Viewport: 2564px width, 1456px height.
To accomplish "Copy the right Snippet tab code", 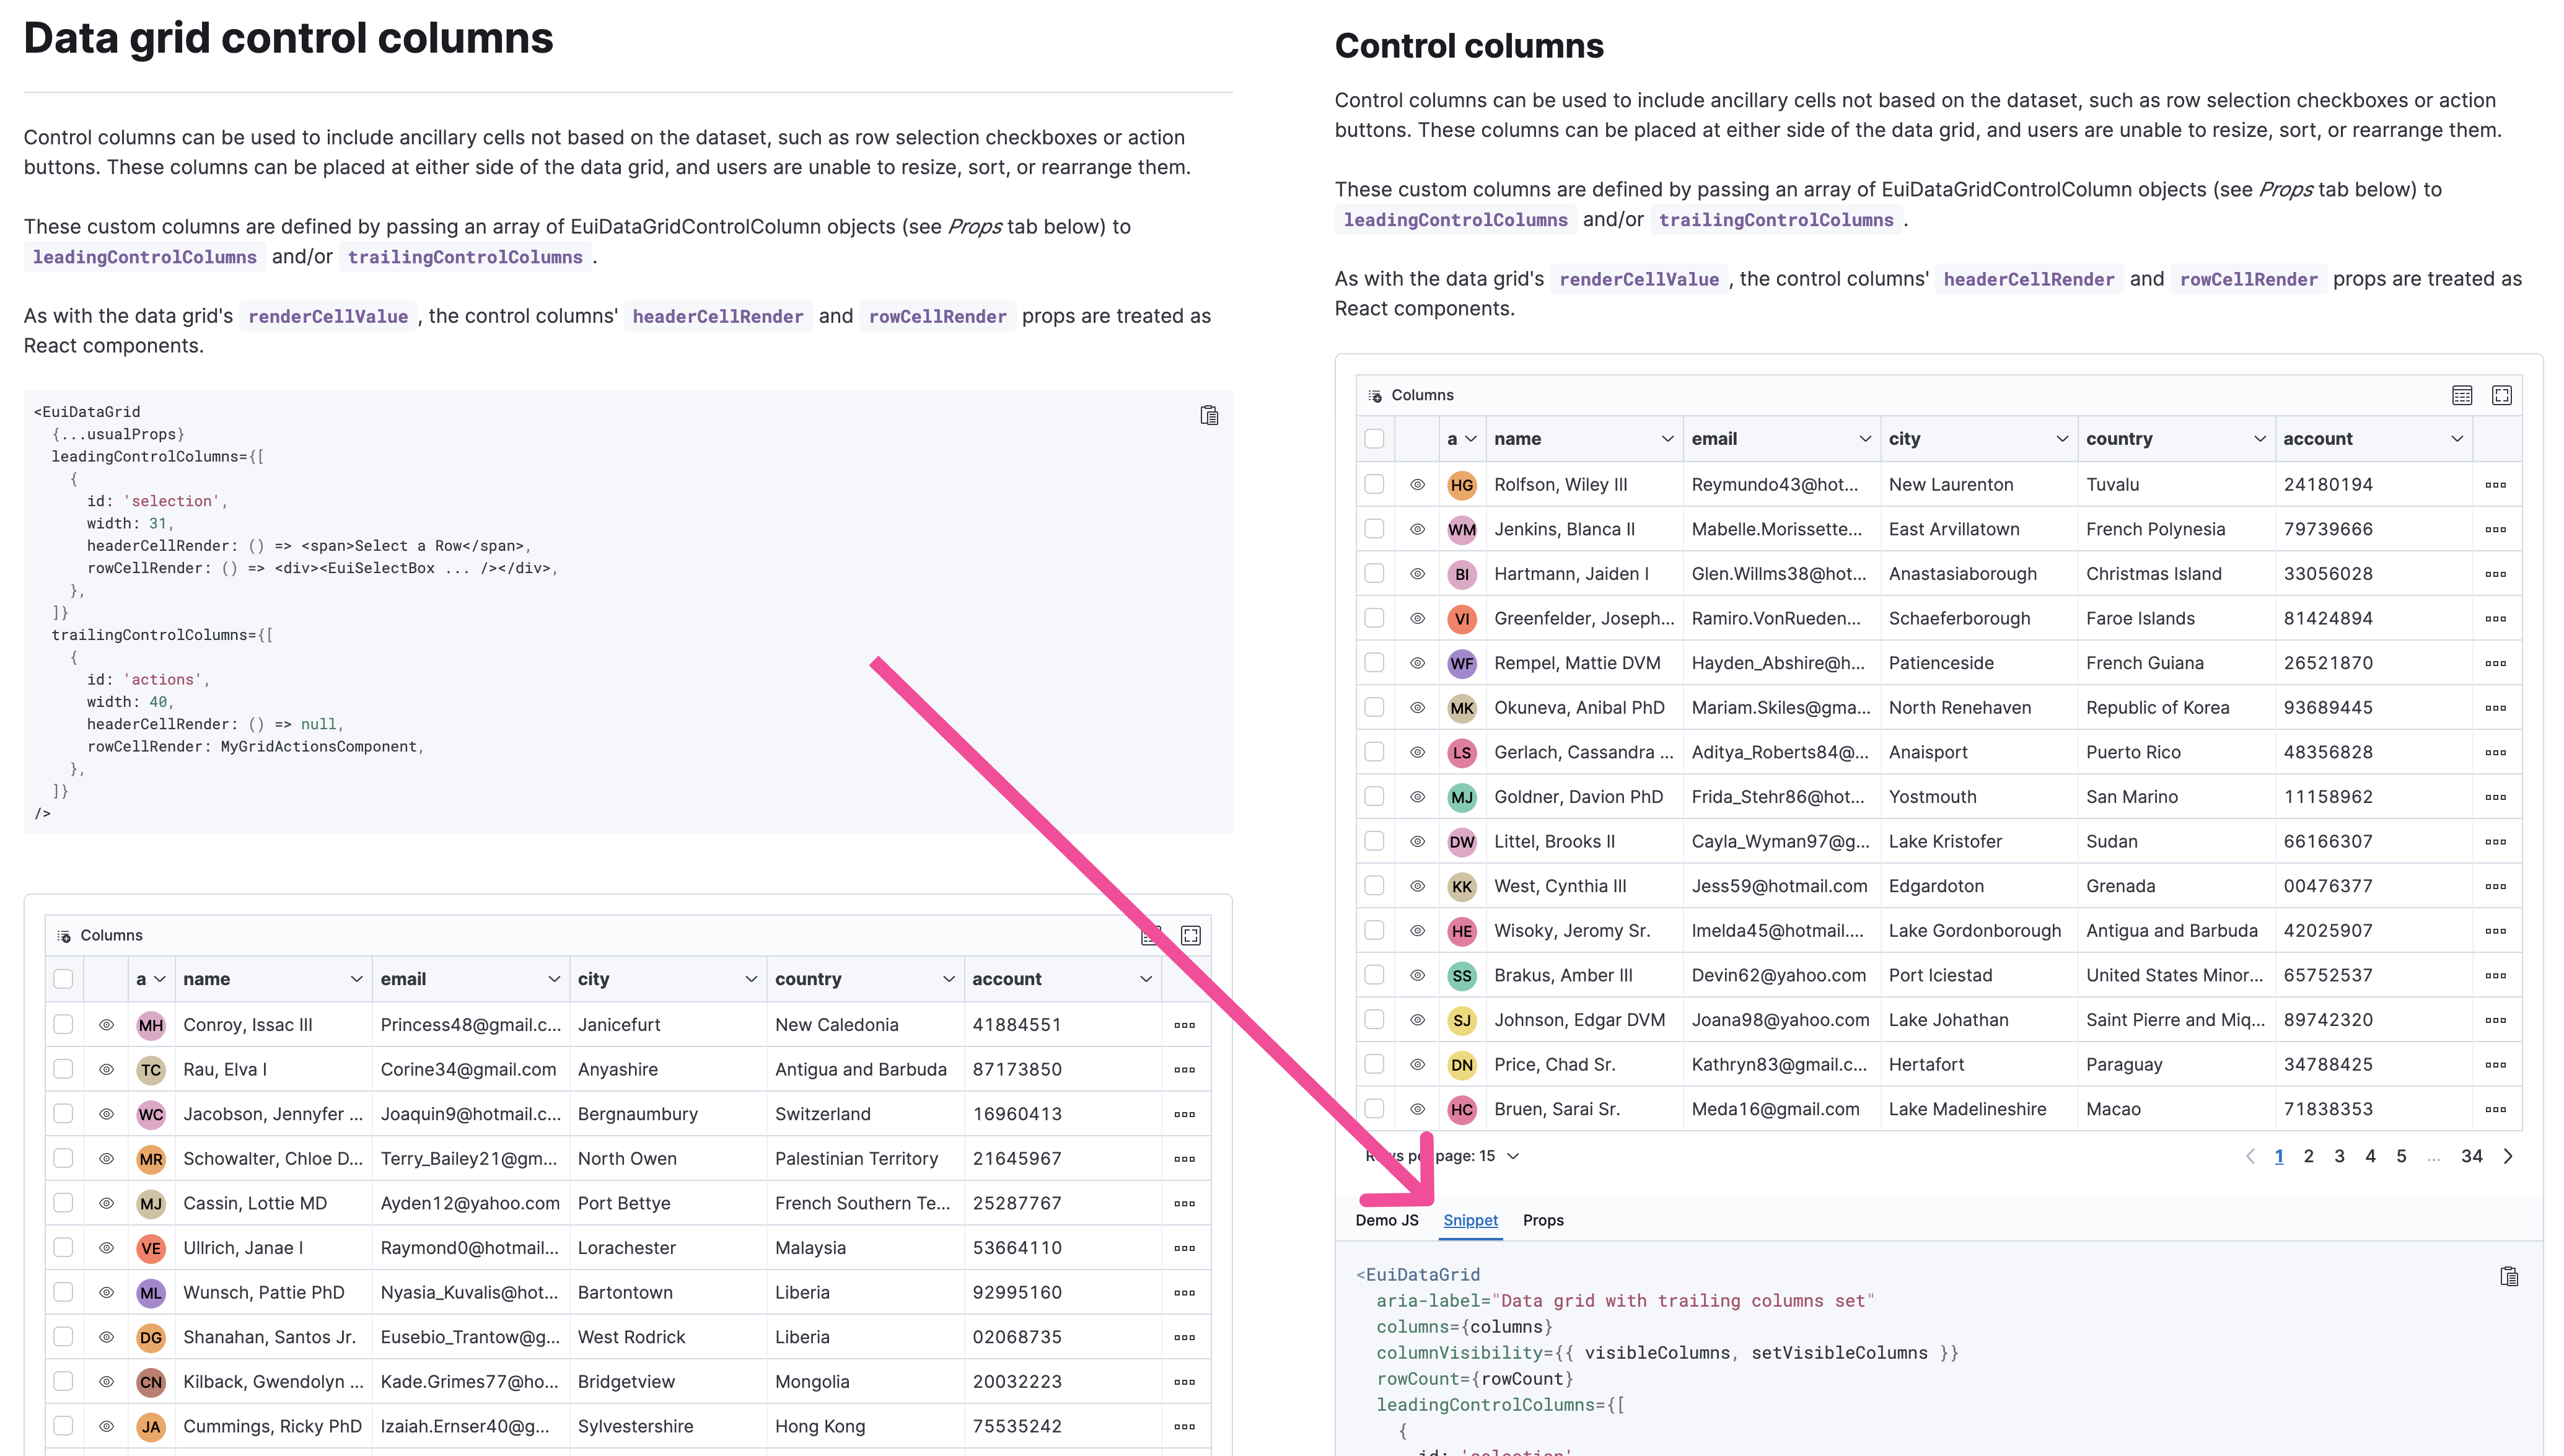I will [2508, 1276].
